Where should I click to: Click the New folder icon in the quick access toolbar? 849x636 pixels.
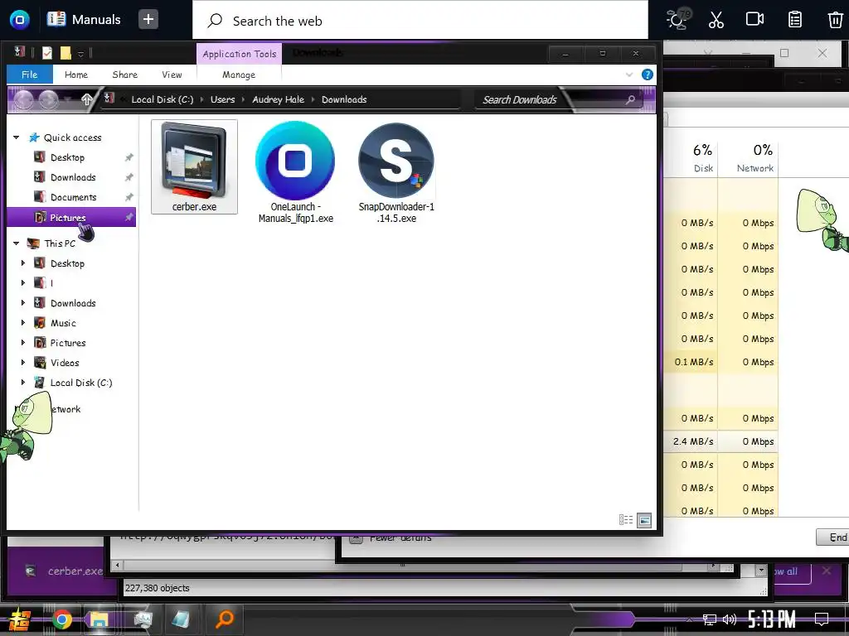pyautogui.click(x=65, y=52)
